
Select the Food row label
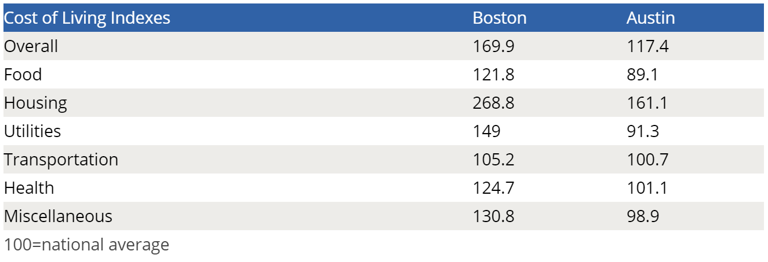[23, 75]
